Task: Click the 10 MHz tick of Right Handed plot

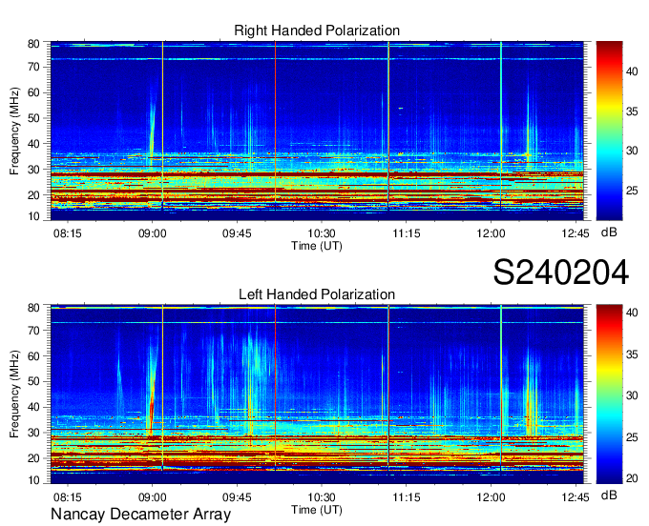Action: coord(33,216)
